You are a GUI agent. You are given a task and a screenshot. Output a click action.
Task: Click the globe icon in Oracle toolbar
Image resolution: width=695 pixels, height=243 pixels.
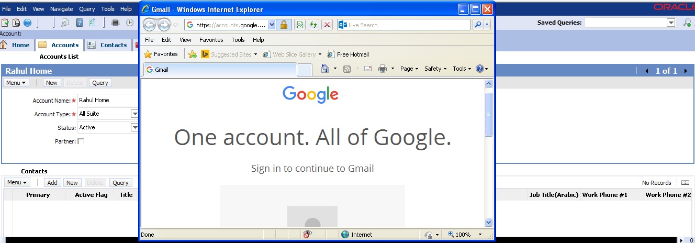click(28, 23)
